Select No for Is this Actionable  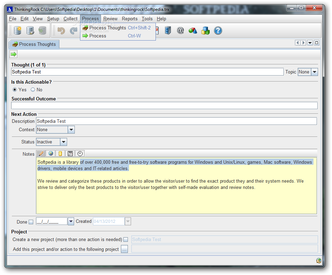(33, 90)
